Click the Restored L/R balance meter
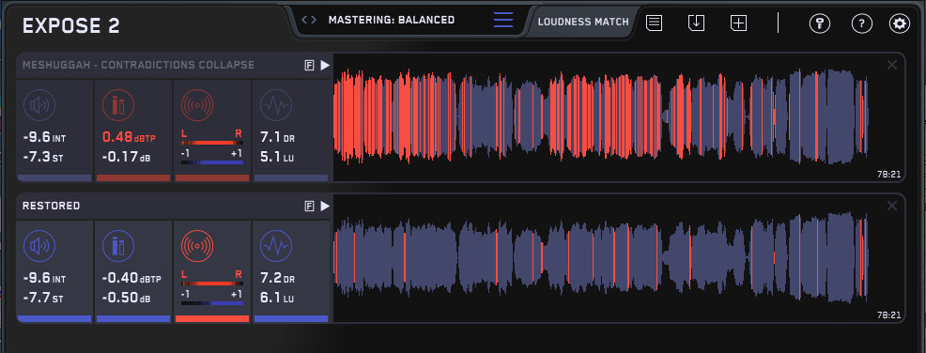This screenshot has width=926, height=353. pos(212,284)
